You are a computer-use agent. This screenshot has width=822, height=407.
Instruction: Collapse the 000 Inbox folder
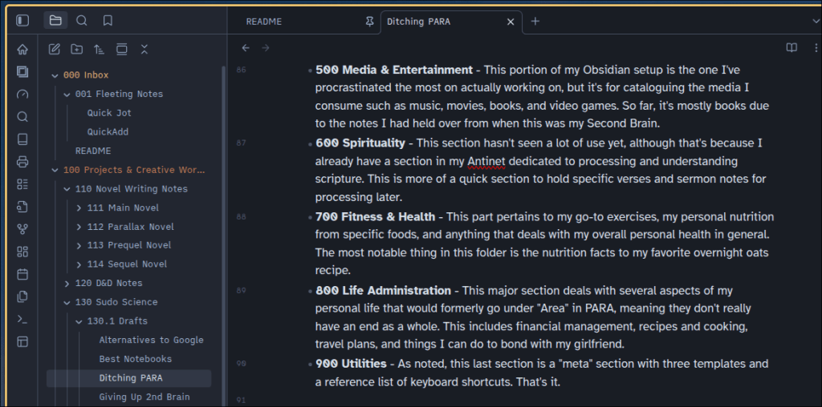click(x=55, y=75)
